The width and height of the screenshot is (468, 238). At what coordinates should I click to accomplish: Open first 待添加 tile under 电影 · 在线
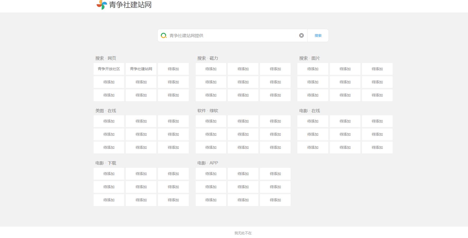[313, 121]
